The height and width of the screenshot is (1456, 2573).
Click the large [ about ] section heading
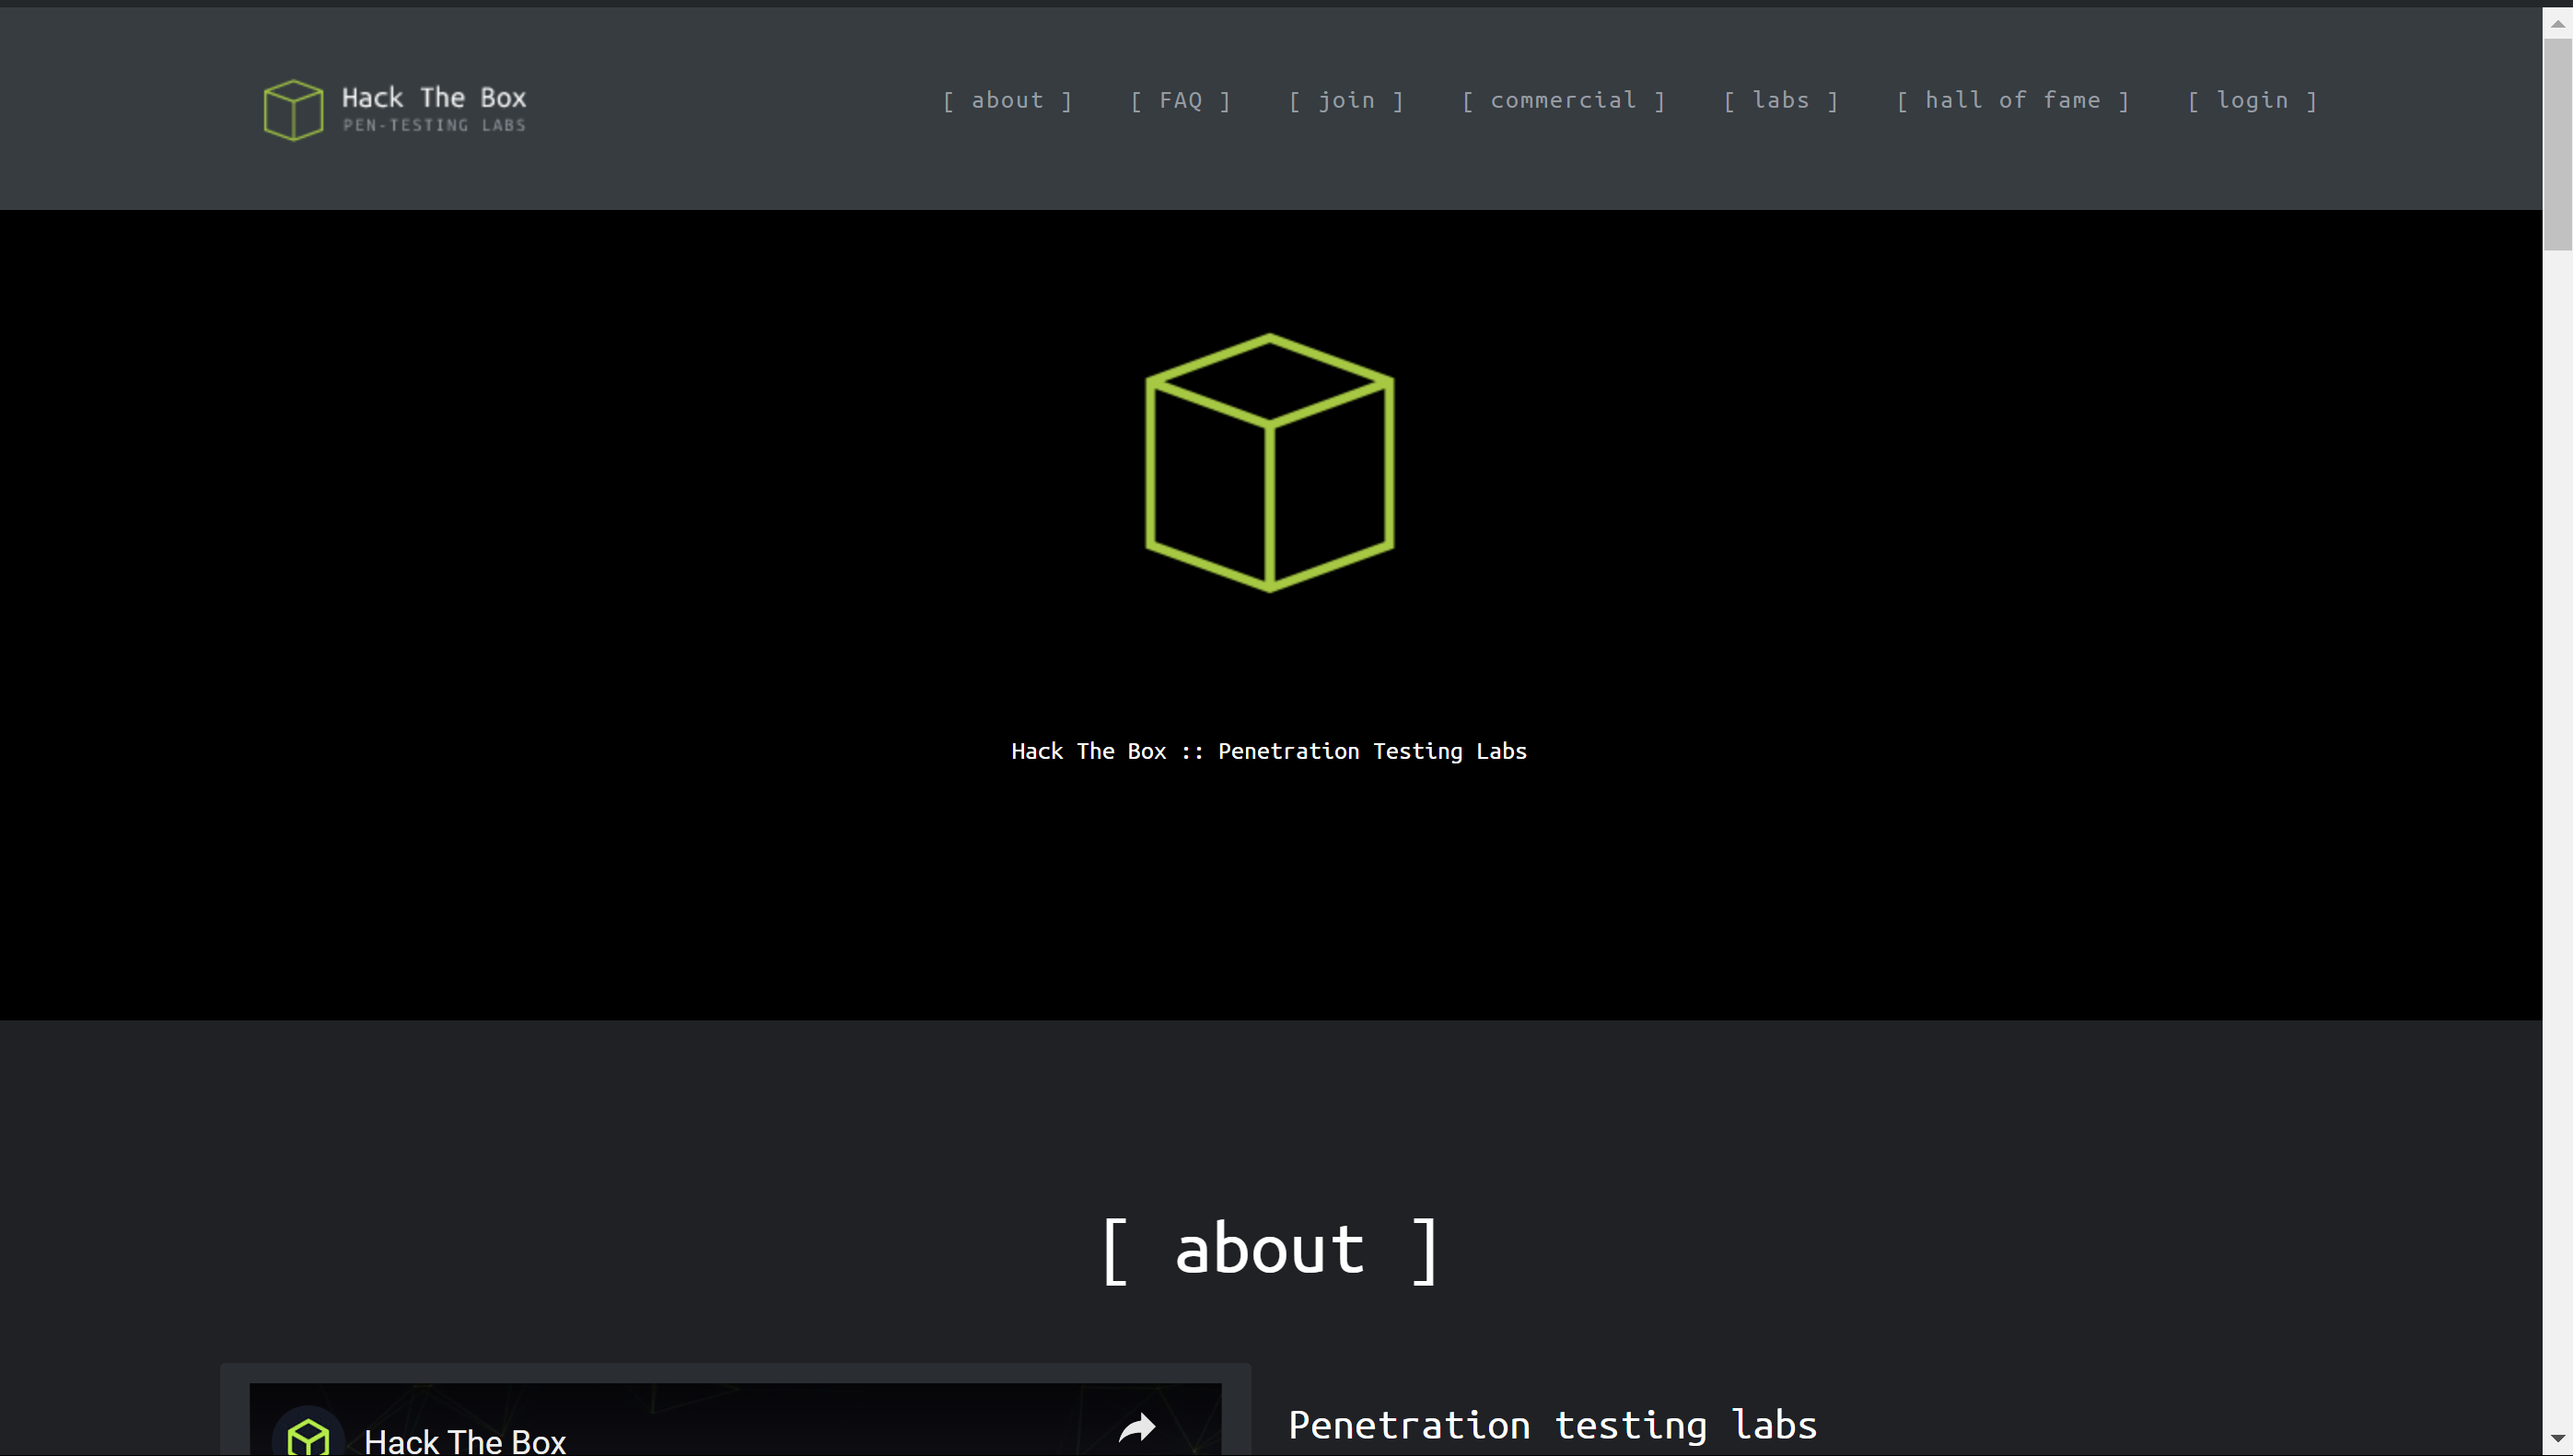pyautogui.click(x=1269, y=1250)
